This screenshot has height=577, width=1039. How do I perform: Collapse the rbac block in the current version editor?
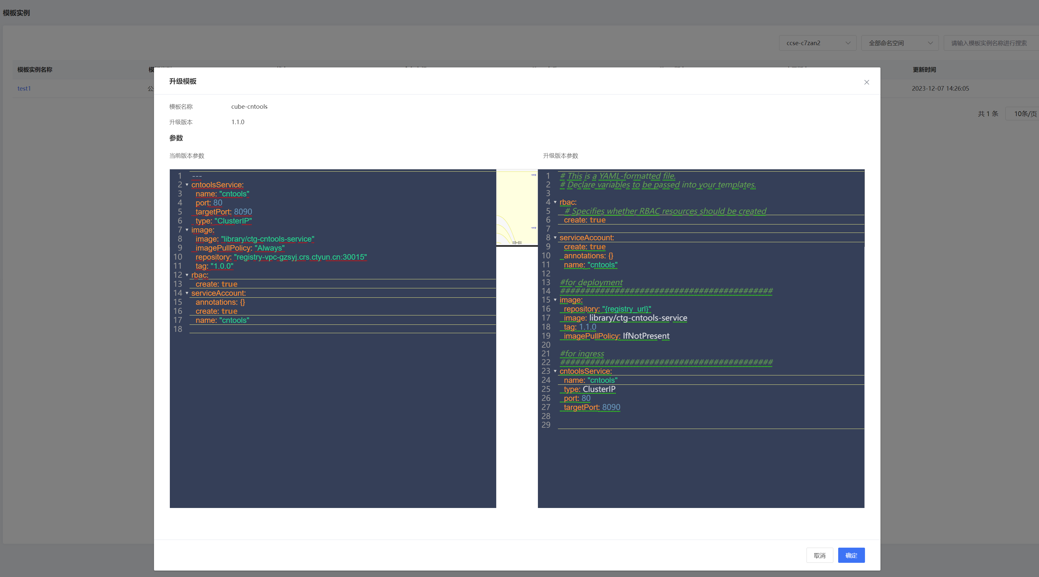click(x=187, y=275)
